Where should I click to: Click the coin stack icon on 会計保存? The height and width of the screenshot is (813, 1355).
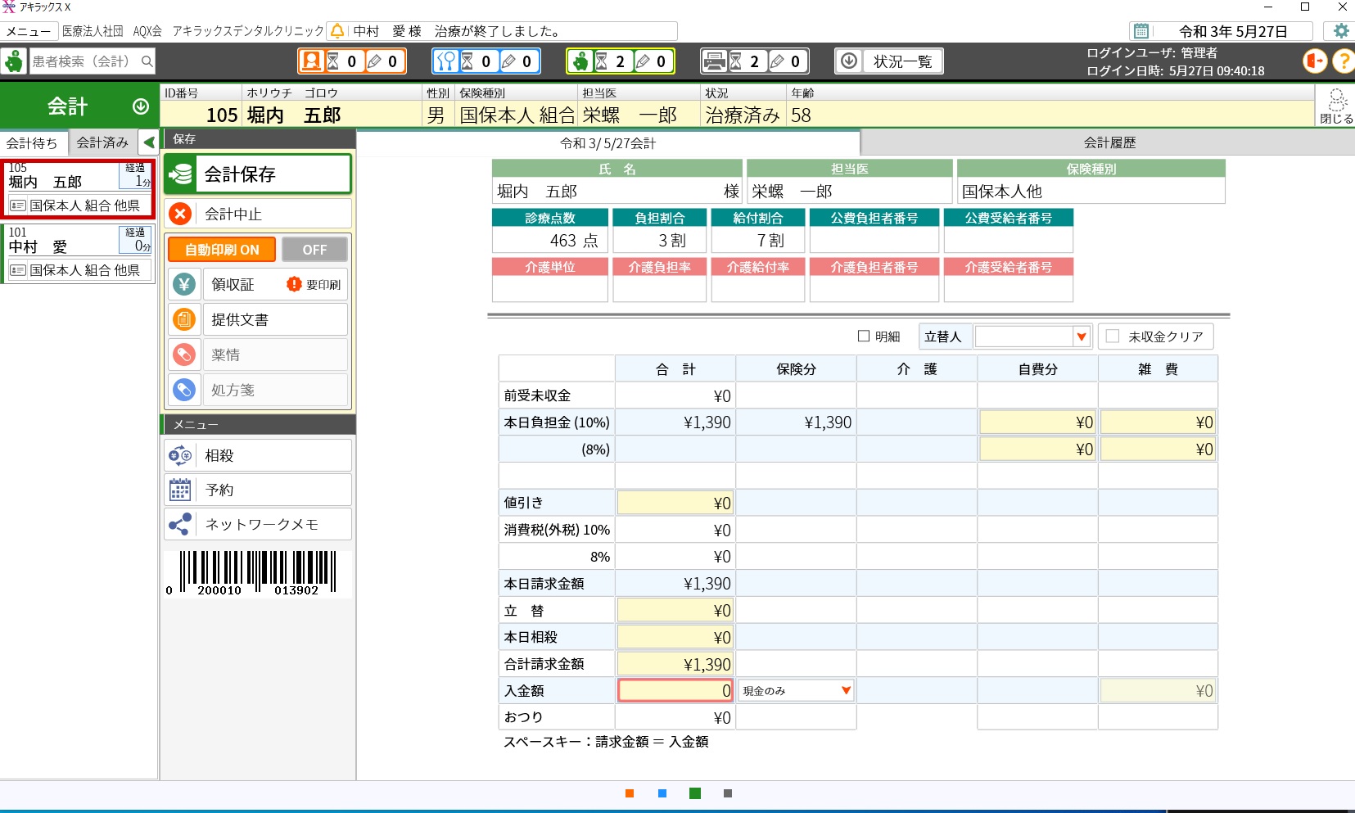point(181,174)
